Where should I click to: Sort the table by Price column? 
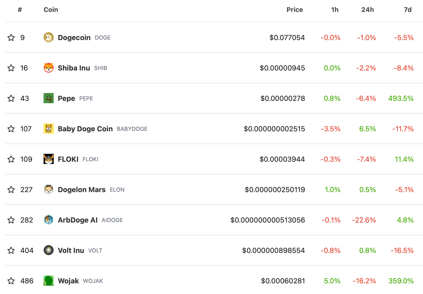coord(295,10)
